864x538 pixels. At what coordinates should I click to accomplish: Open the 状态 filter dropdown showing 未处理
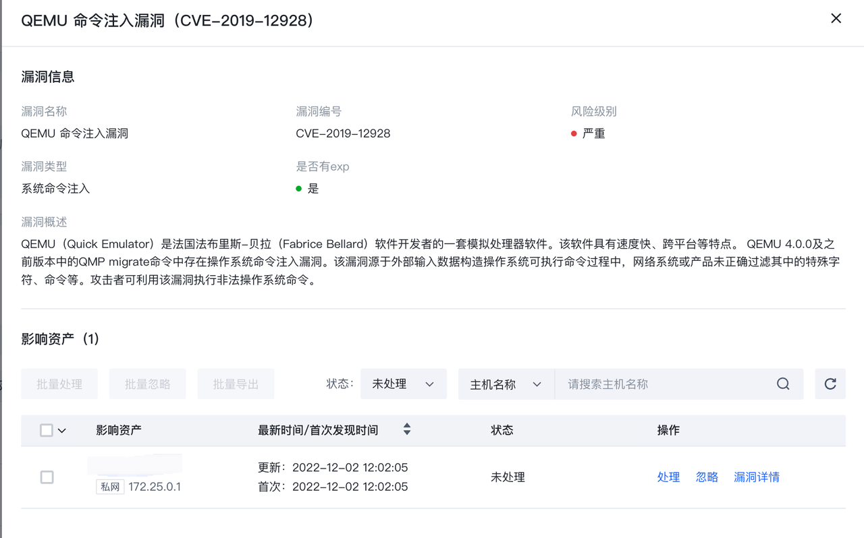[x=403, y=384]
